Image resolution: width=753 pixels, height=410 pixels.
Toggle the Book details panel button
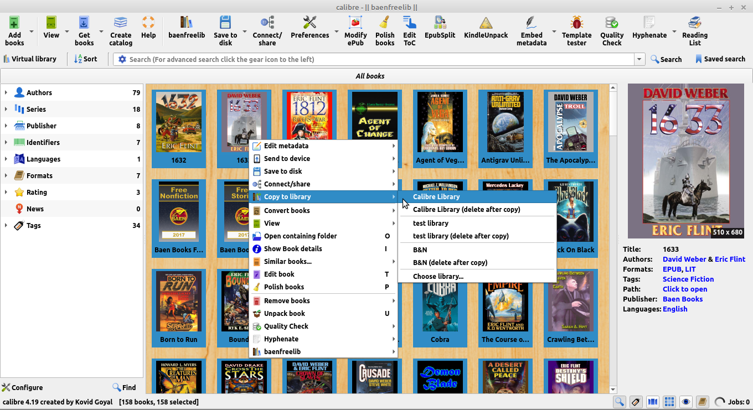click(703, 402)
